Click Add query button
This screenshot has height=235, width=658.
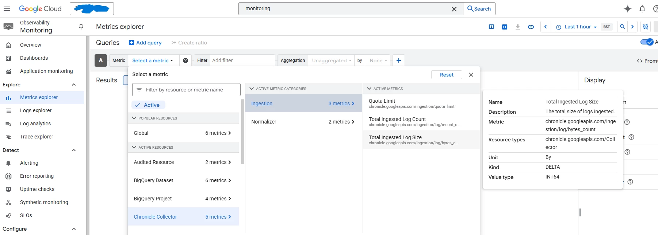point(145,43)
